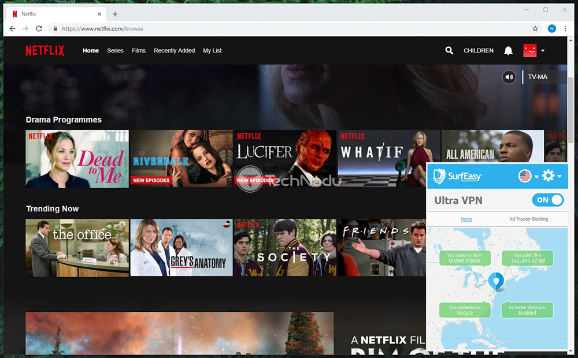View site security lock info
This screenshot has width=578, height=358.
coord(55,28)
